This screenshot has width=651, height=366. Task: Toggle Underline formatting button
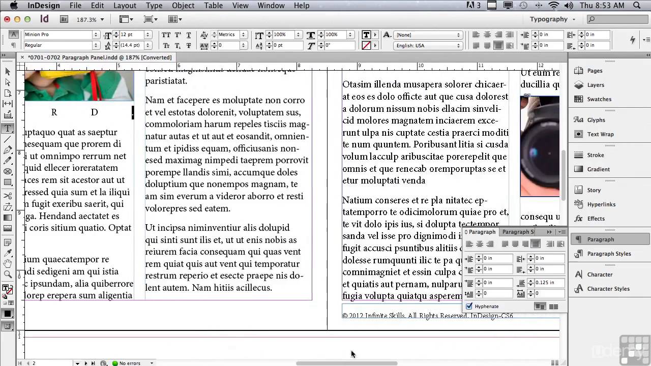click(189, 35)
